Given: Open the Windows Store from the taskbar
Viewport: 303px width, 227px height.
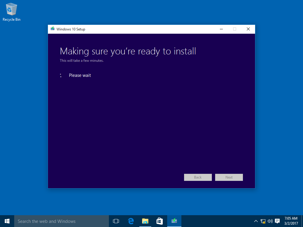Looking at the screenshot, I should pyautogui.click(x=159, y=221).
